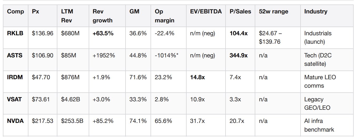Select the Industry column header
The image size is (360, 140).
tap(316, 12)
